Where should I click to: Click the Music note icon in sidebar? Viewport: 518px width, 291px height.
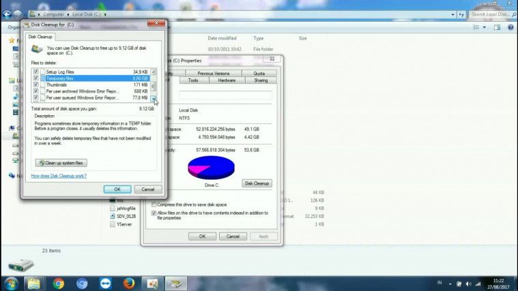click(16, 96)
